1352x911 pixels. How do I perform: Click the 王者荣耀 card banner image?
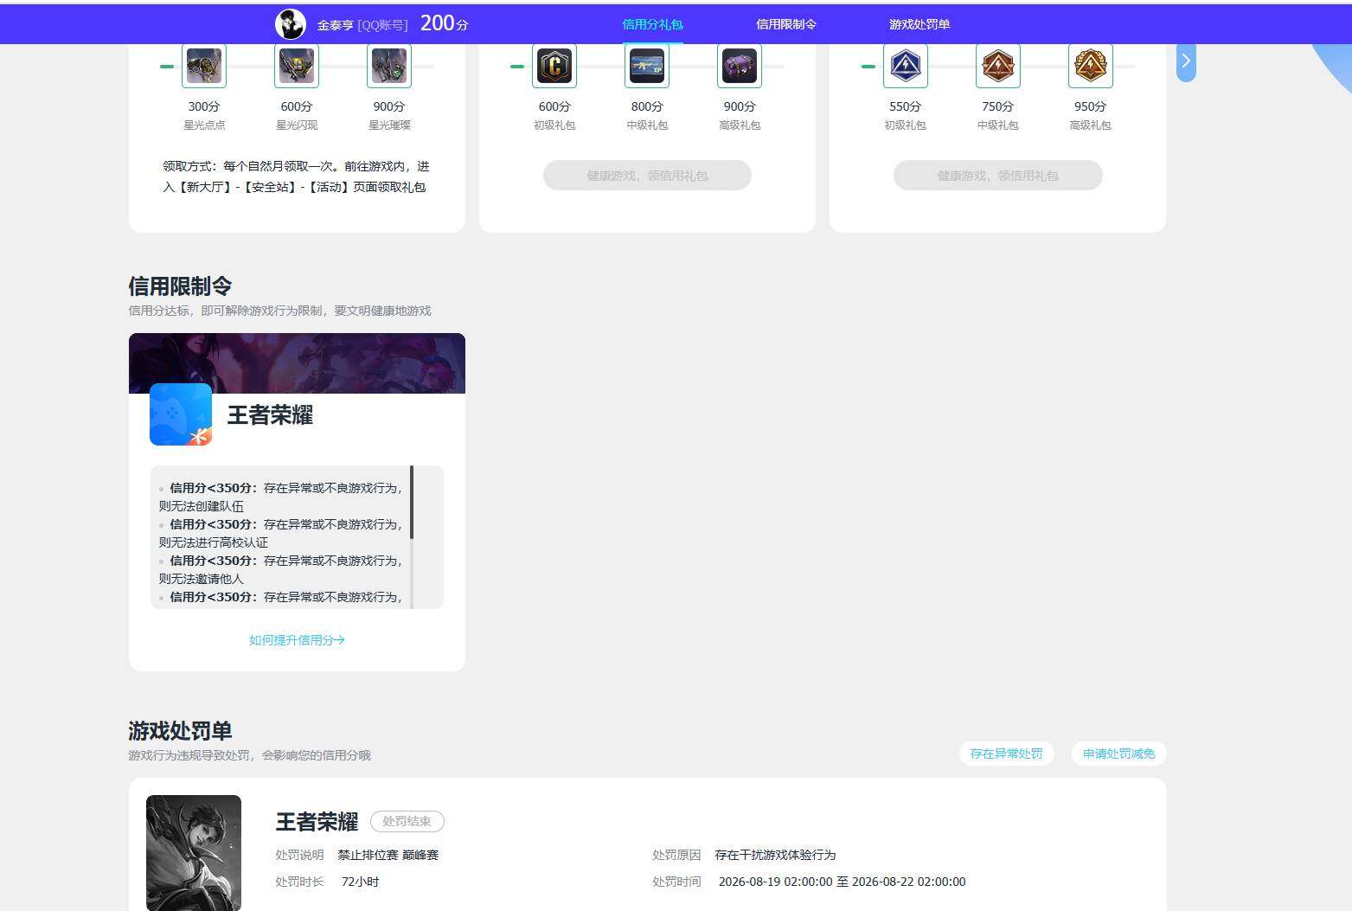pos(297,363)
